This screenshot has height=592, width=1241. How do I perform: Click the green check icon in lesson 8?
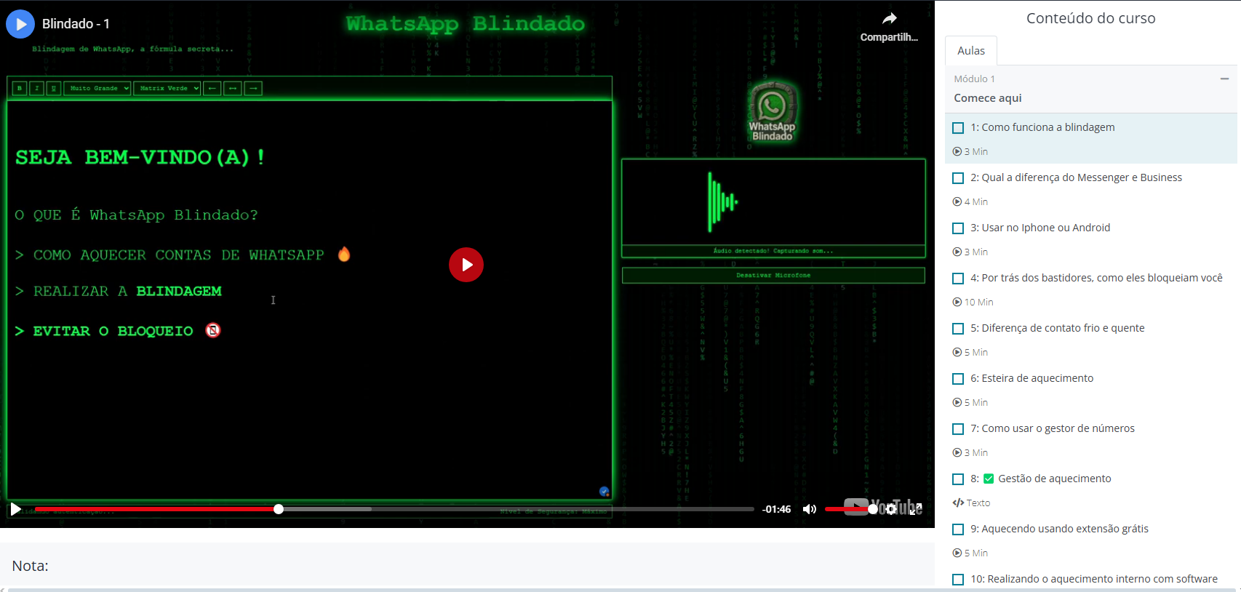coord(989,479)
